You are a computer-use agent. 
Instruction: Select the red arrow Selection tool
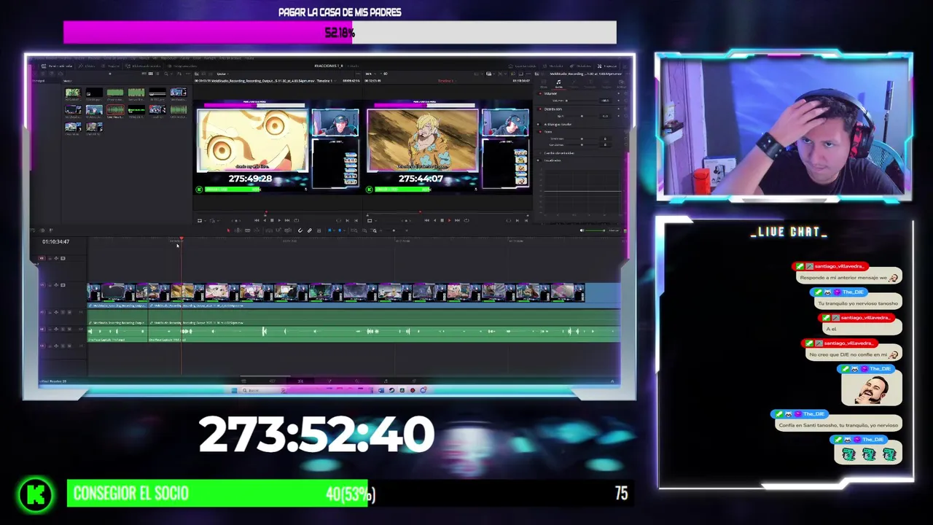tap(228, 230)
